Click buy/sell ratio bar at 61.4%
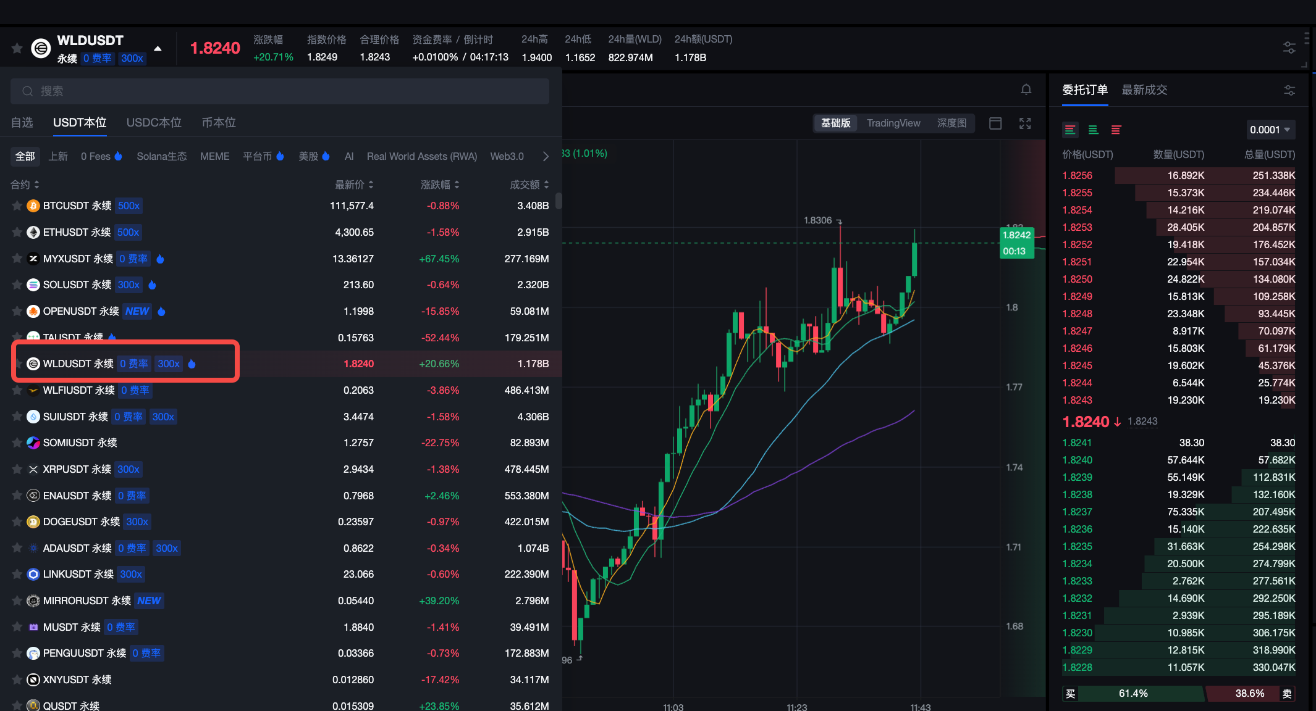Viewport: 1316px width, 711px height. point(1133,693)
